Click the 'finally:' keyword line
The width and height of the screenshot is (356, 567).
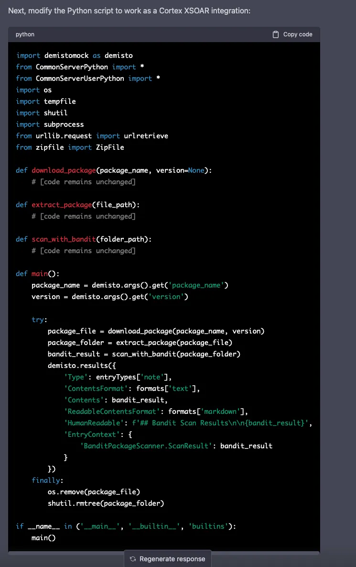pyautogui.click(x=47, y=480)
